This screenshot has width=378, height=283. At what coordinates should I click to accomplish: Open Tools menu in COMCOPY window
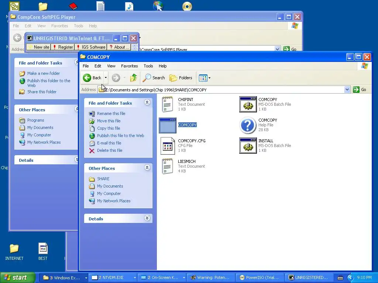(x=148, y=66)
